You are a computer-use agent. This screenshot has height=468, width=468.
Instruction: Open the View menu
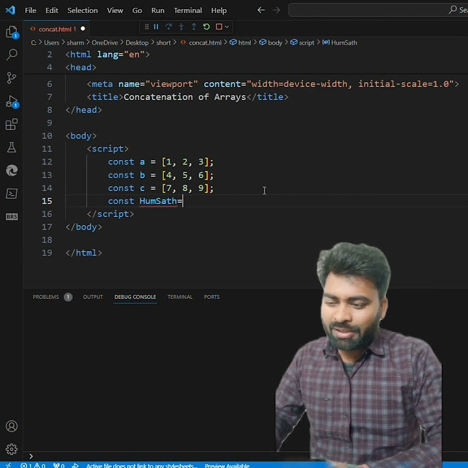coord(115,10)
